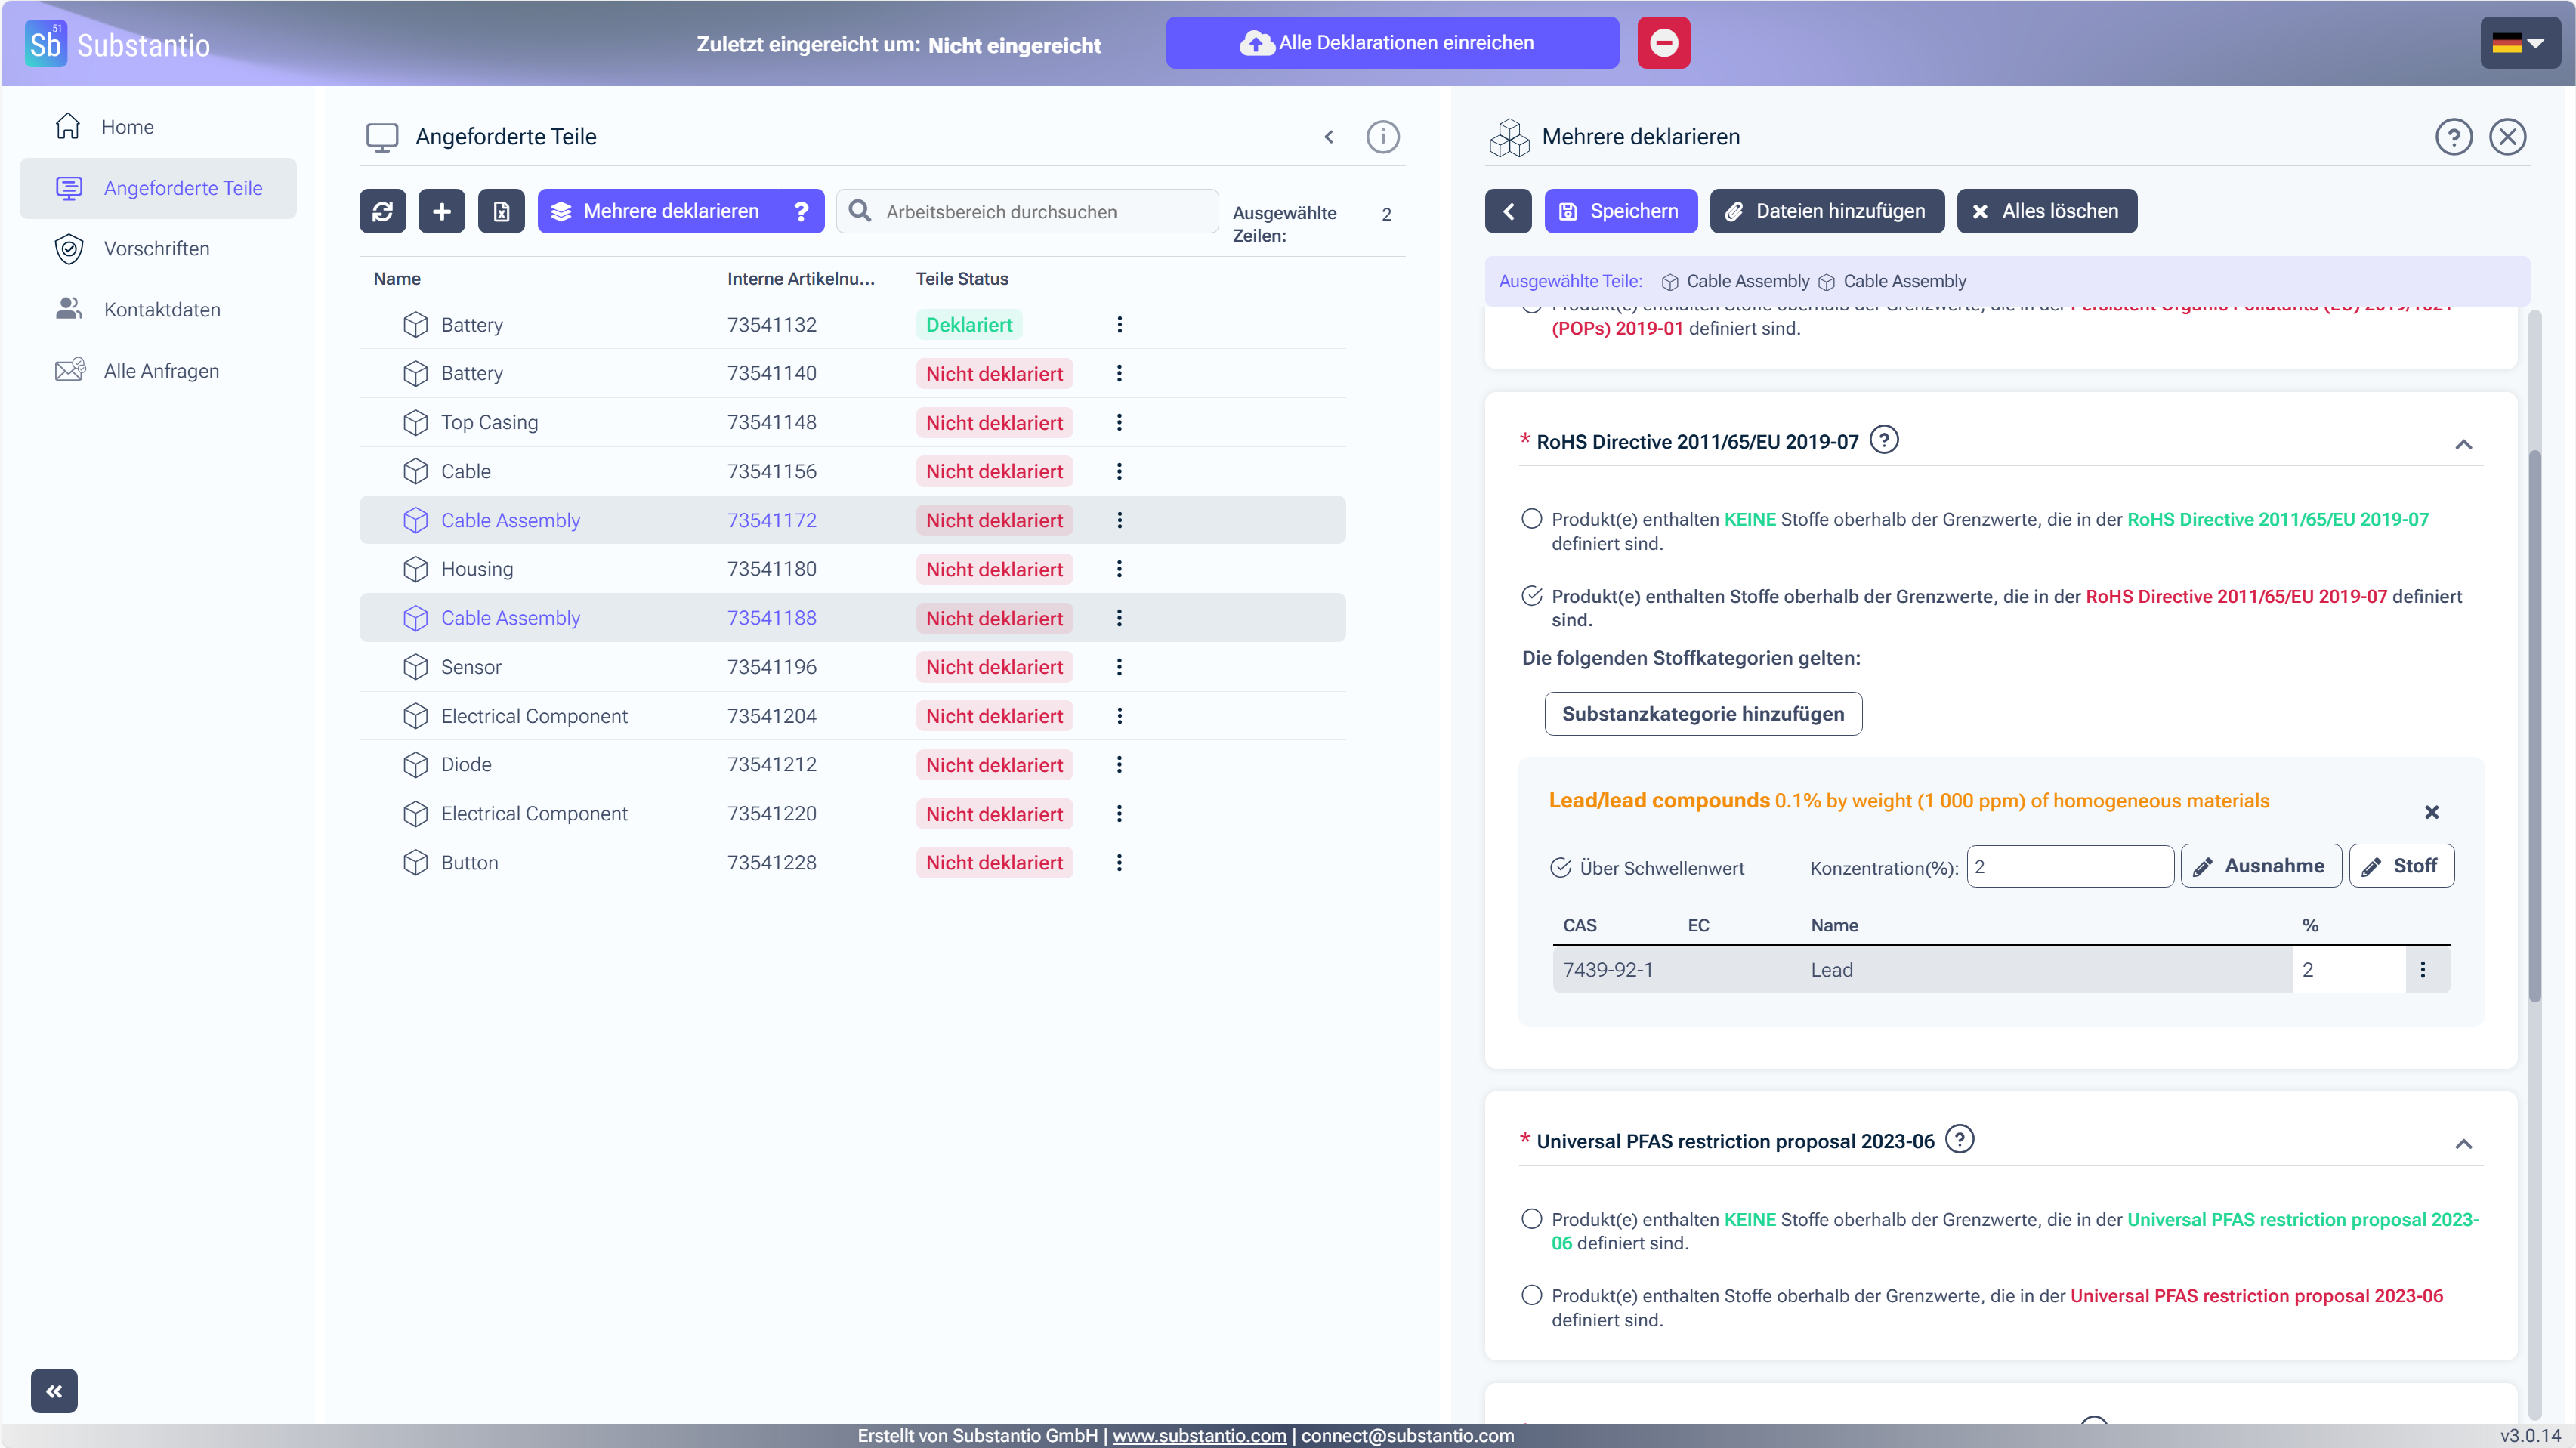Go to Alle Anfragen in sidebar
This screenshot has width=2576, height=1448.
161,371
